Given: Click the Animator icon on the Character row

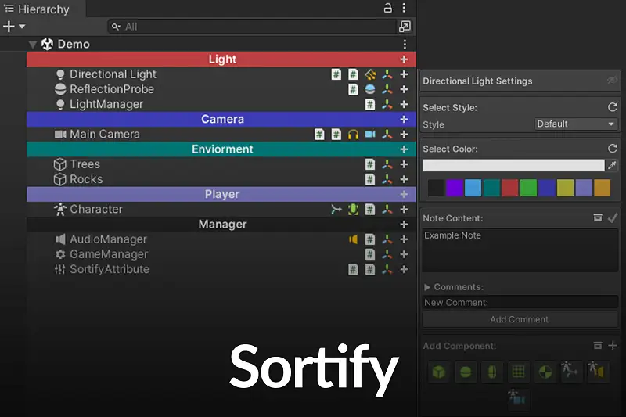Looking at the screenshot, I should click(336, 209).
